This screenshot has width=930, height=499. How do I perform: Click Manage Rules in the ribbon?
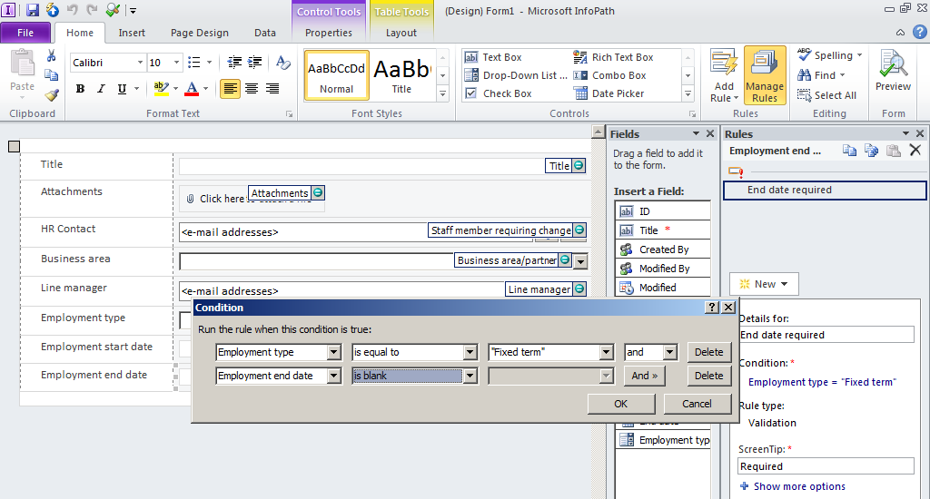click(765, 75)
